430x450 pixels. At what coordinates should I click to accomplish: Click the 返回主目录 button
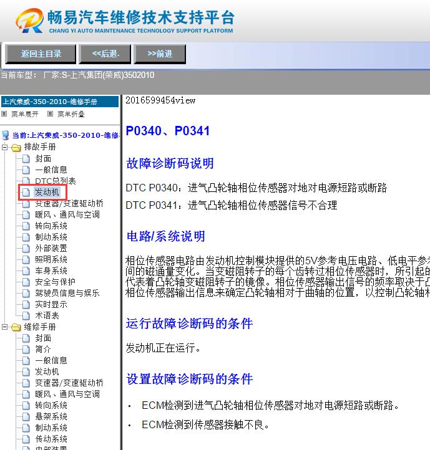pyautogui.click(x=41, y=54)
